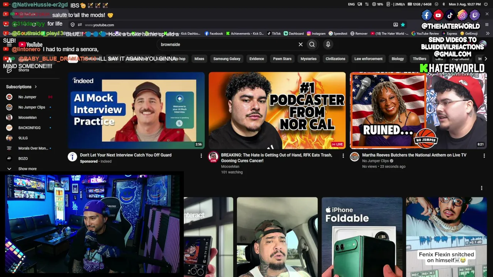
Task: Select the Pawn Stars filter chip
Action: (x=282, y=59)
